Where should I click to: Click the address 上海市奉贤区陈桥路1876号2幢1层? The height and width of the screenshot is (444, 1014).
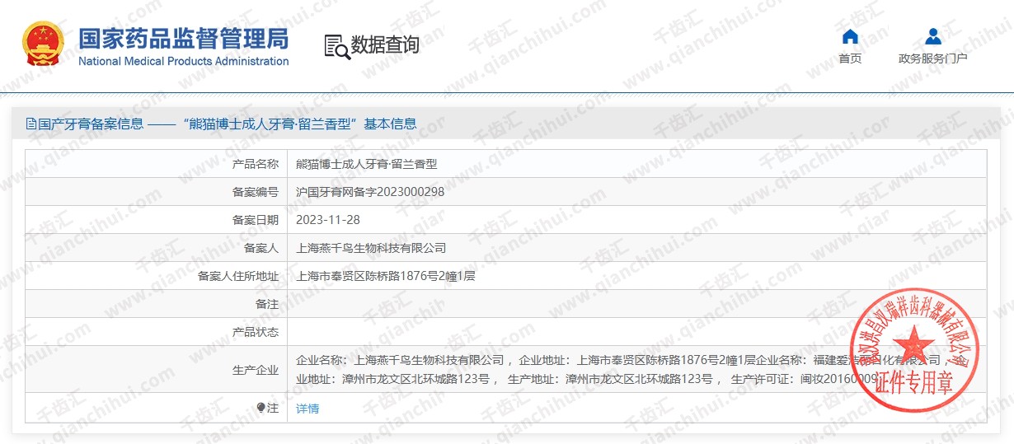386,276
